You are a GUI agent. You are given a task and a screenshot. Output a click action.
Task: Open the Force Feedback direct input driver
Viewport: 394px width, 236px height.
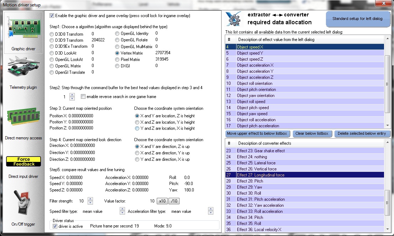(24, 161)
